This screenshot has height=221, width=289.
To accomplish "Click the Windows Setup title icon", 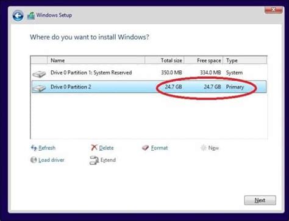I will [x=31, y=16].
